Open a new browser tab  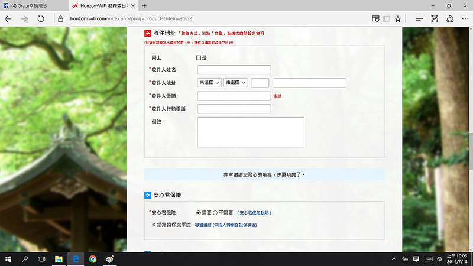(x=144, y=5)
